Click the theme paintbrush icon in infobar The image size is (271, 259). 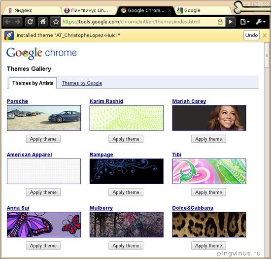[9, 35]
